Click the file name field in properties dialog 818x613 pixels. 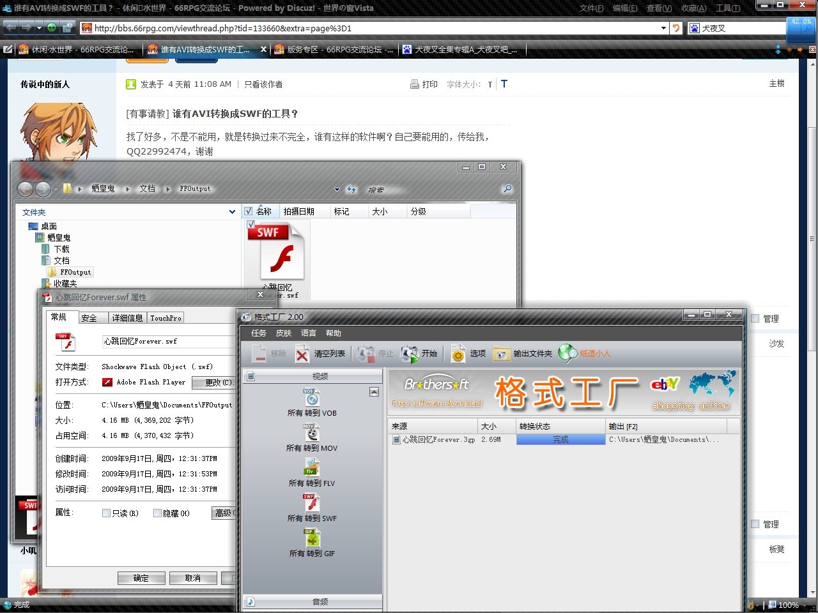tap(169, 342)
